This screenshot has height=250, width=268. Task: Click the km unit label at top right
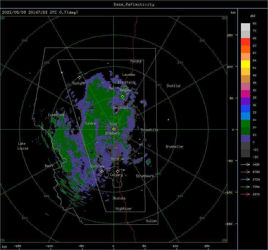coord(233,12)
